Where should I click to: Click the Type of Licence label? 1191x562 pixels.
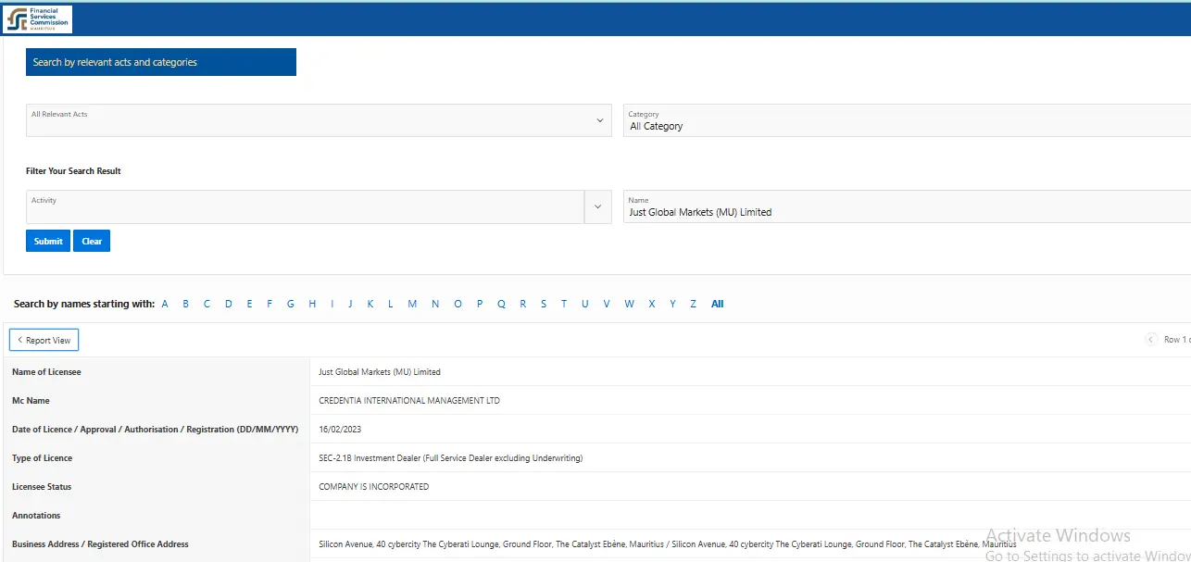tap(42, 458)
